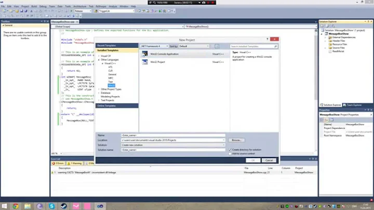Screen dimensions: 374x210
Task: Collapse the Visual C++ template node
Action: pyautogui.click(x=103, y=63)
